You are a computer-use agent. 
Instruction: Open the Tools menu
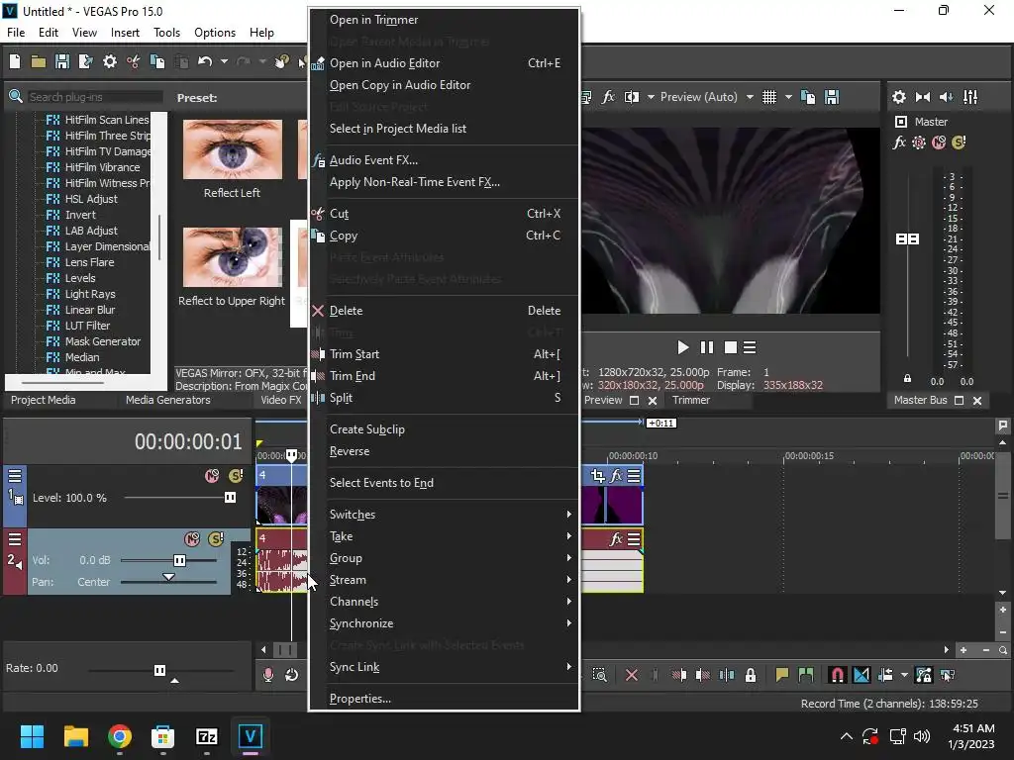pyautogui.click(x=166, y=33)
